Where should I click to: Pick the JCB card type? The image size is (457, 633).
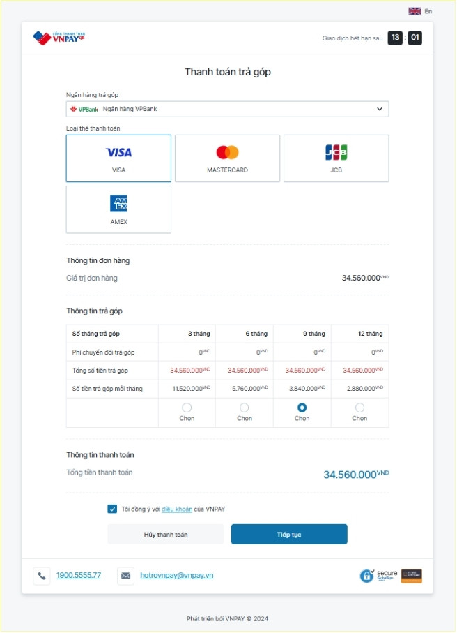pyautogui.click(x=336, y=158)
